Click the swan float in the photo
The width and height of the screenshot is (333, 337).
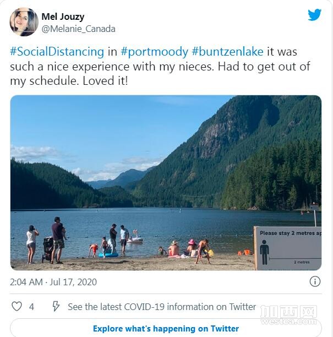pos(135,237)
